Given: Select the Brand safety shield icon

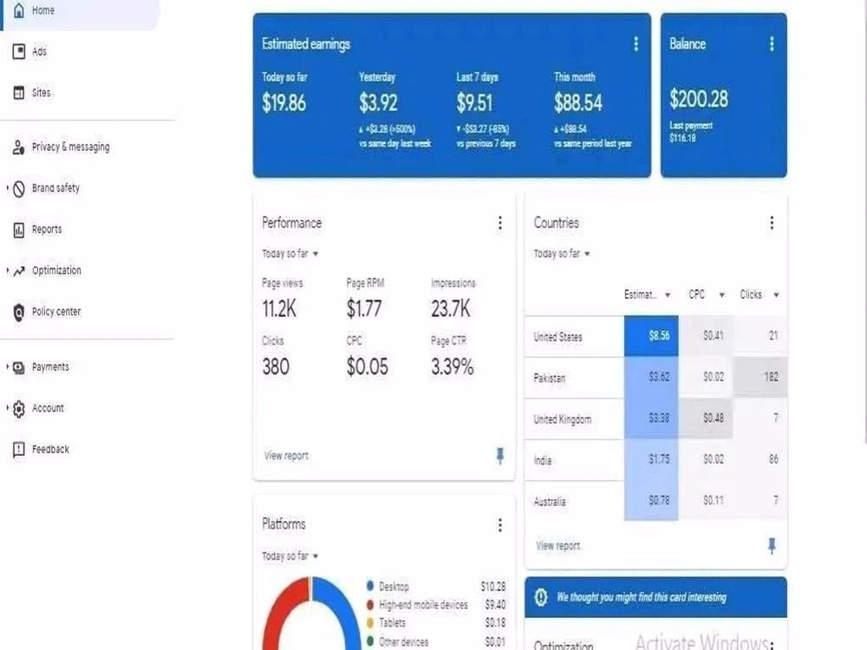Looking at the screenshot, I should click(x=19, y=188).
